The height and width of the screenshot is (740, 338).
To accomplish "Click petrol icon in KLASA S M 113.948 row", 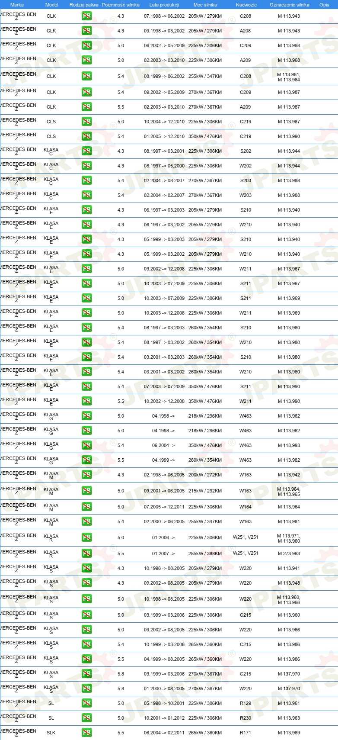I will click(86, 583).
